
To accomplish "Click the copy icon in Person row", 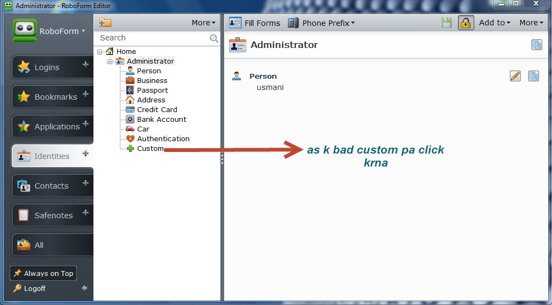I will click(533, 76).
